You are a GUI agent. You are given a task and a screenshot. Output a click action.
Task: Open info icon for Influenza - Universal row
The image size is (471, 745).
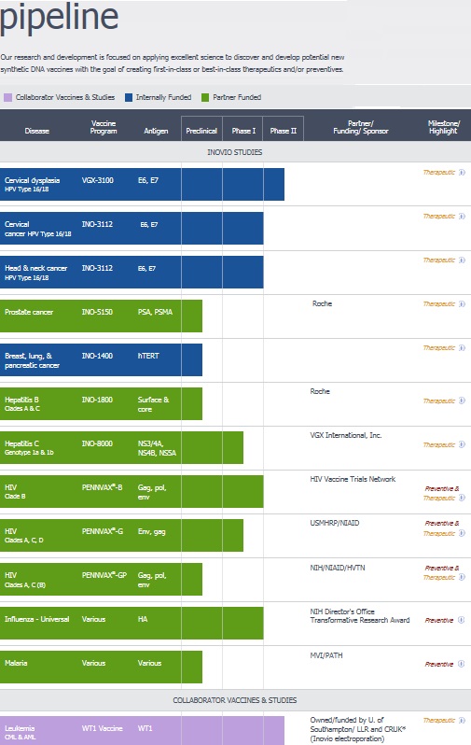(x=461, y=620)
